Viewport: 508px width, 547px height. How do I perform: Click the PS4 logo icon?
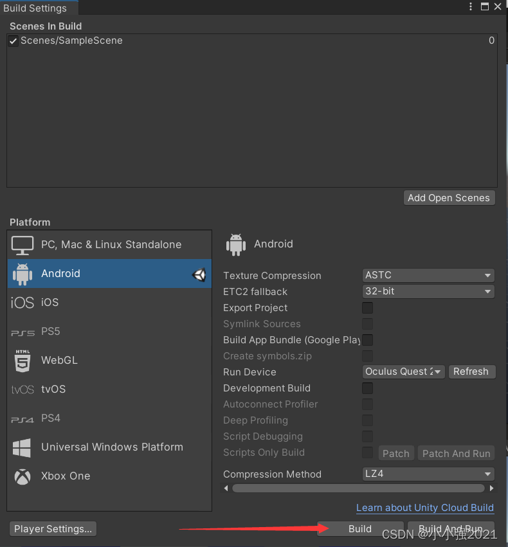[23, 420]
